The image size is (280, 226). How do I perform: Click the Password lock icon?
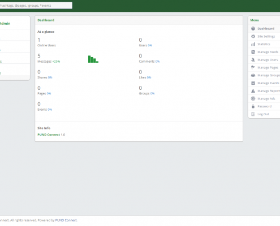(x=253, y=106)
